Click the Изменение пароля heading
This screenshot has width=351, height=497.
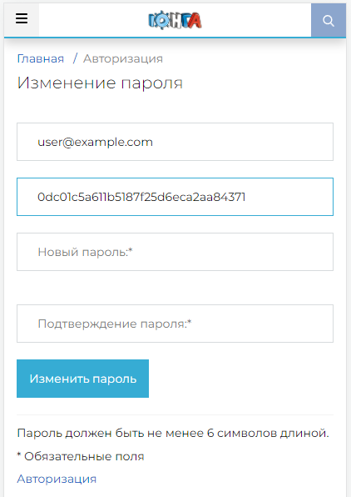point(100,83)
